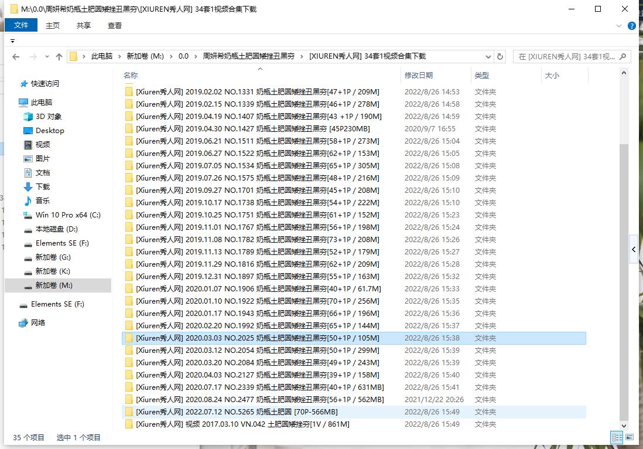Open Win 10 Pro x64 (C:) drive
The width and height of the screenshot is (643, 449).
point(68,215)
